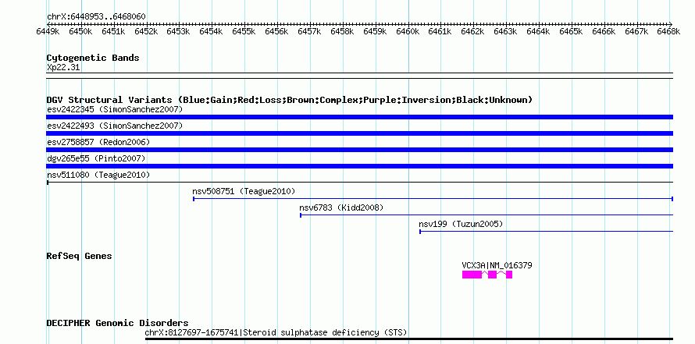The width and height of the screenshot is (695, 344).
Task: Select the nsv508751 (Teague2010) variant line
Action: [433, 199]
